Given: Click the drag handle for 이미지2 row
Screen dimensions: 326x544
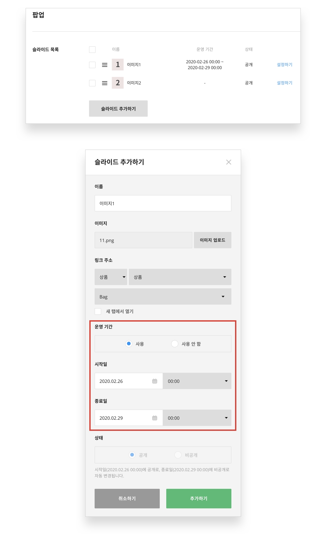Looking at the screenshot, I should [x=105, y=83].
